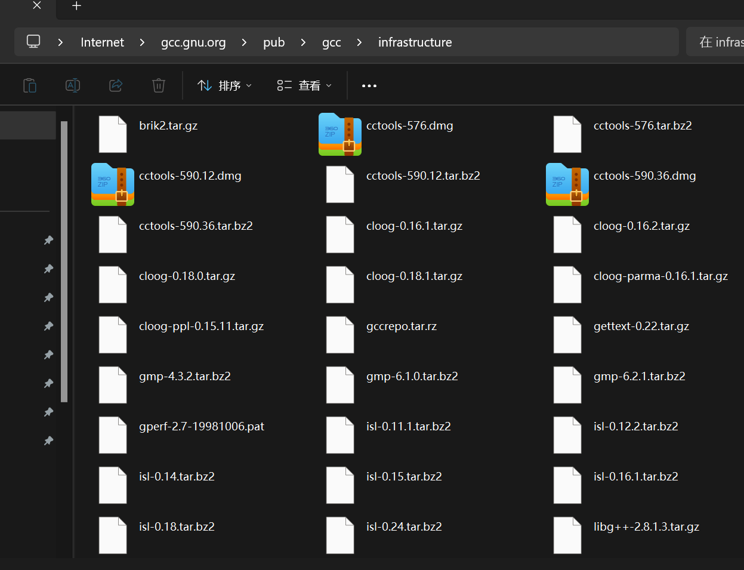Select the cloog-0.18.1.tar.gz file icon

click(x=340, y=285)
